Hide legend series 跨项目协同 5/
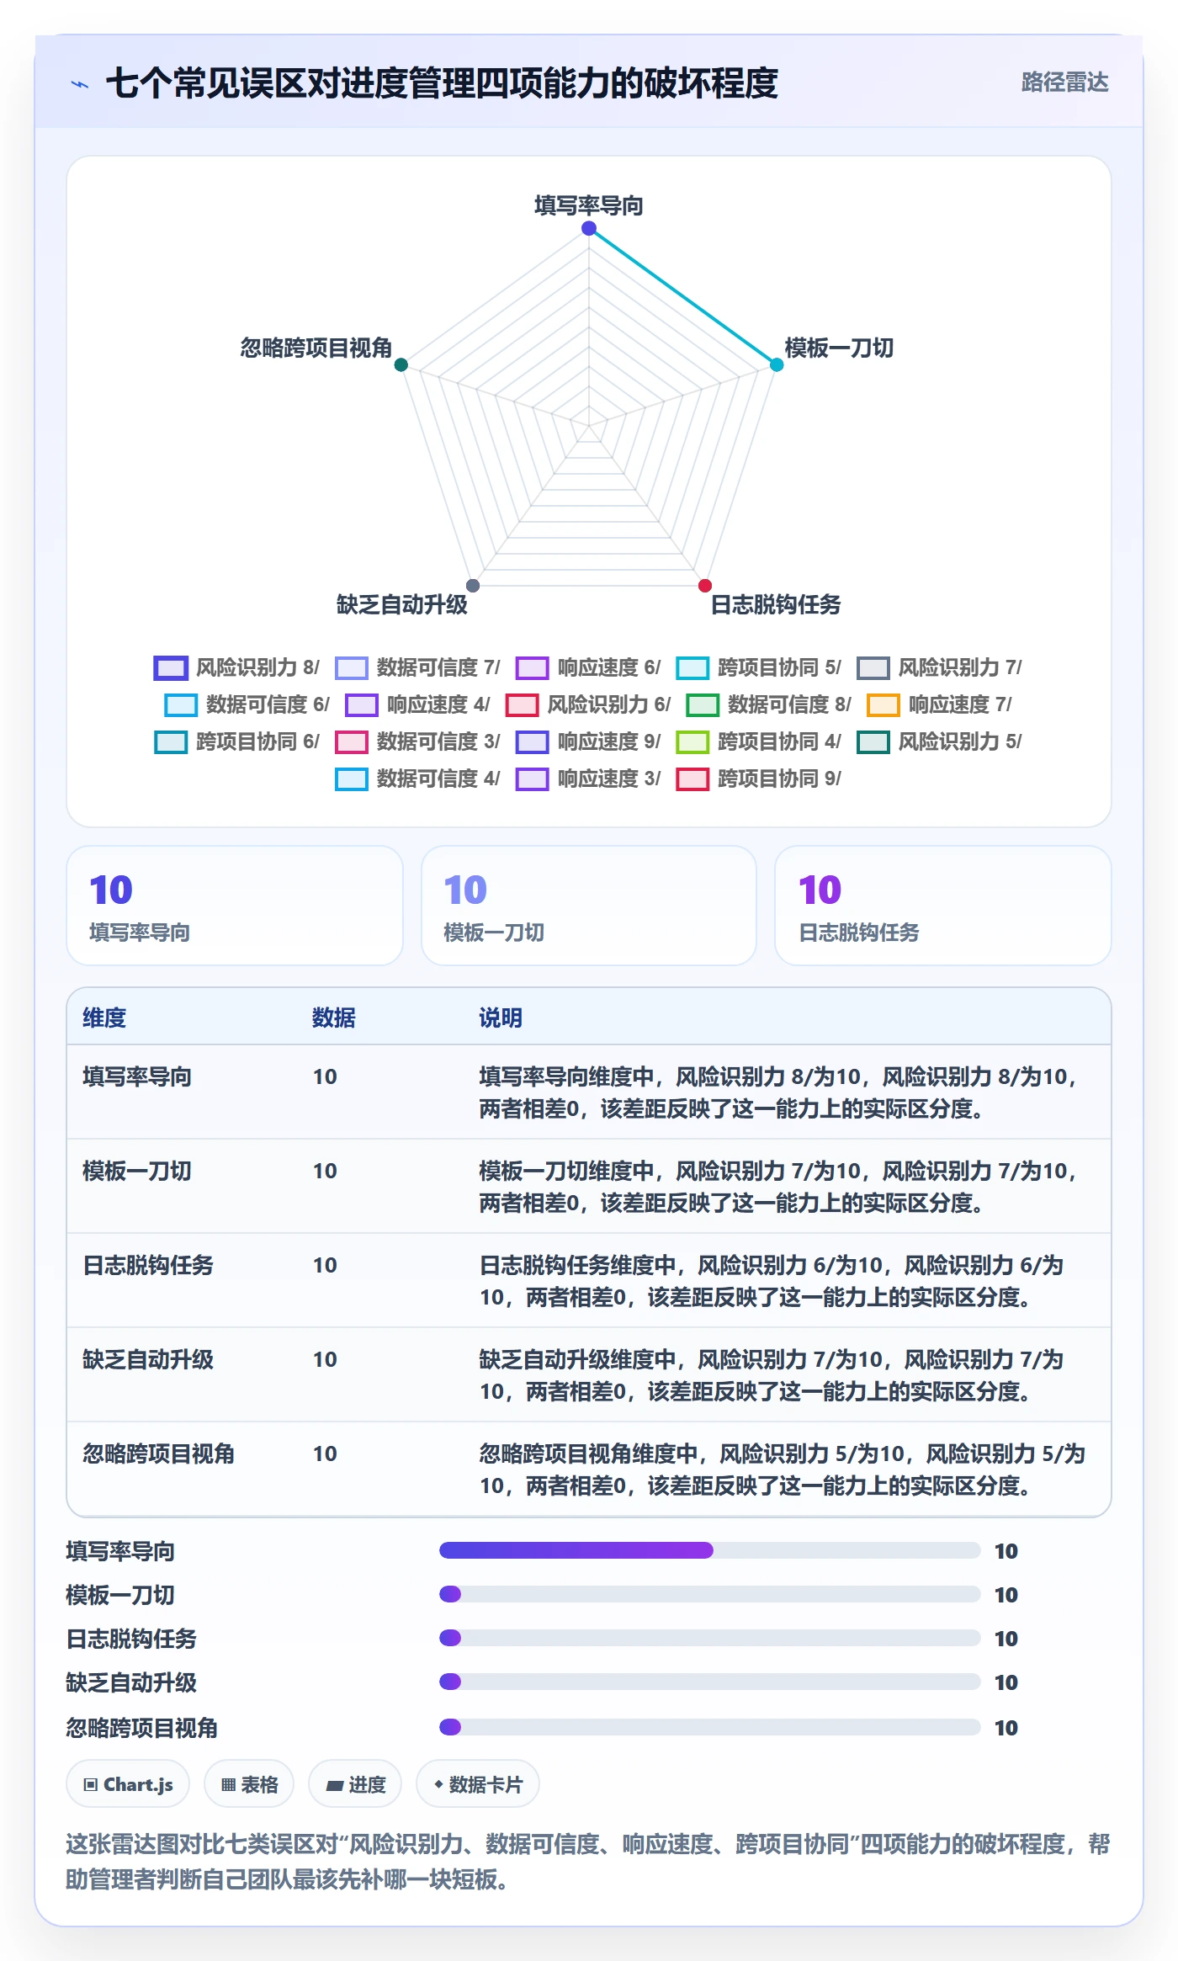The image size is (1178, 1961). [759, 667]
